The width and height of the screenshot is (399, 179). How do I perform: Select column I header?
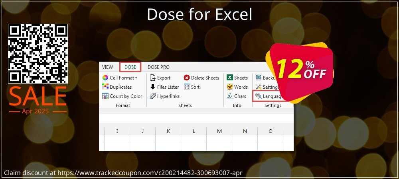pyautogui.click(x=117, y=131)
